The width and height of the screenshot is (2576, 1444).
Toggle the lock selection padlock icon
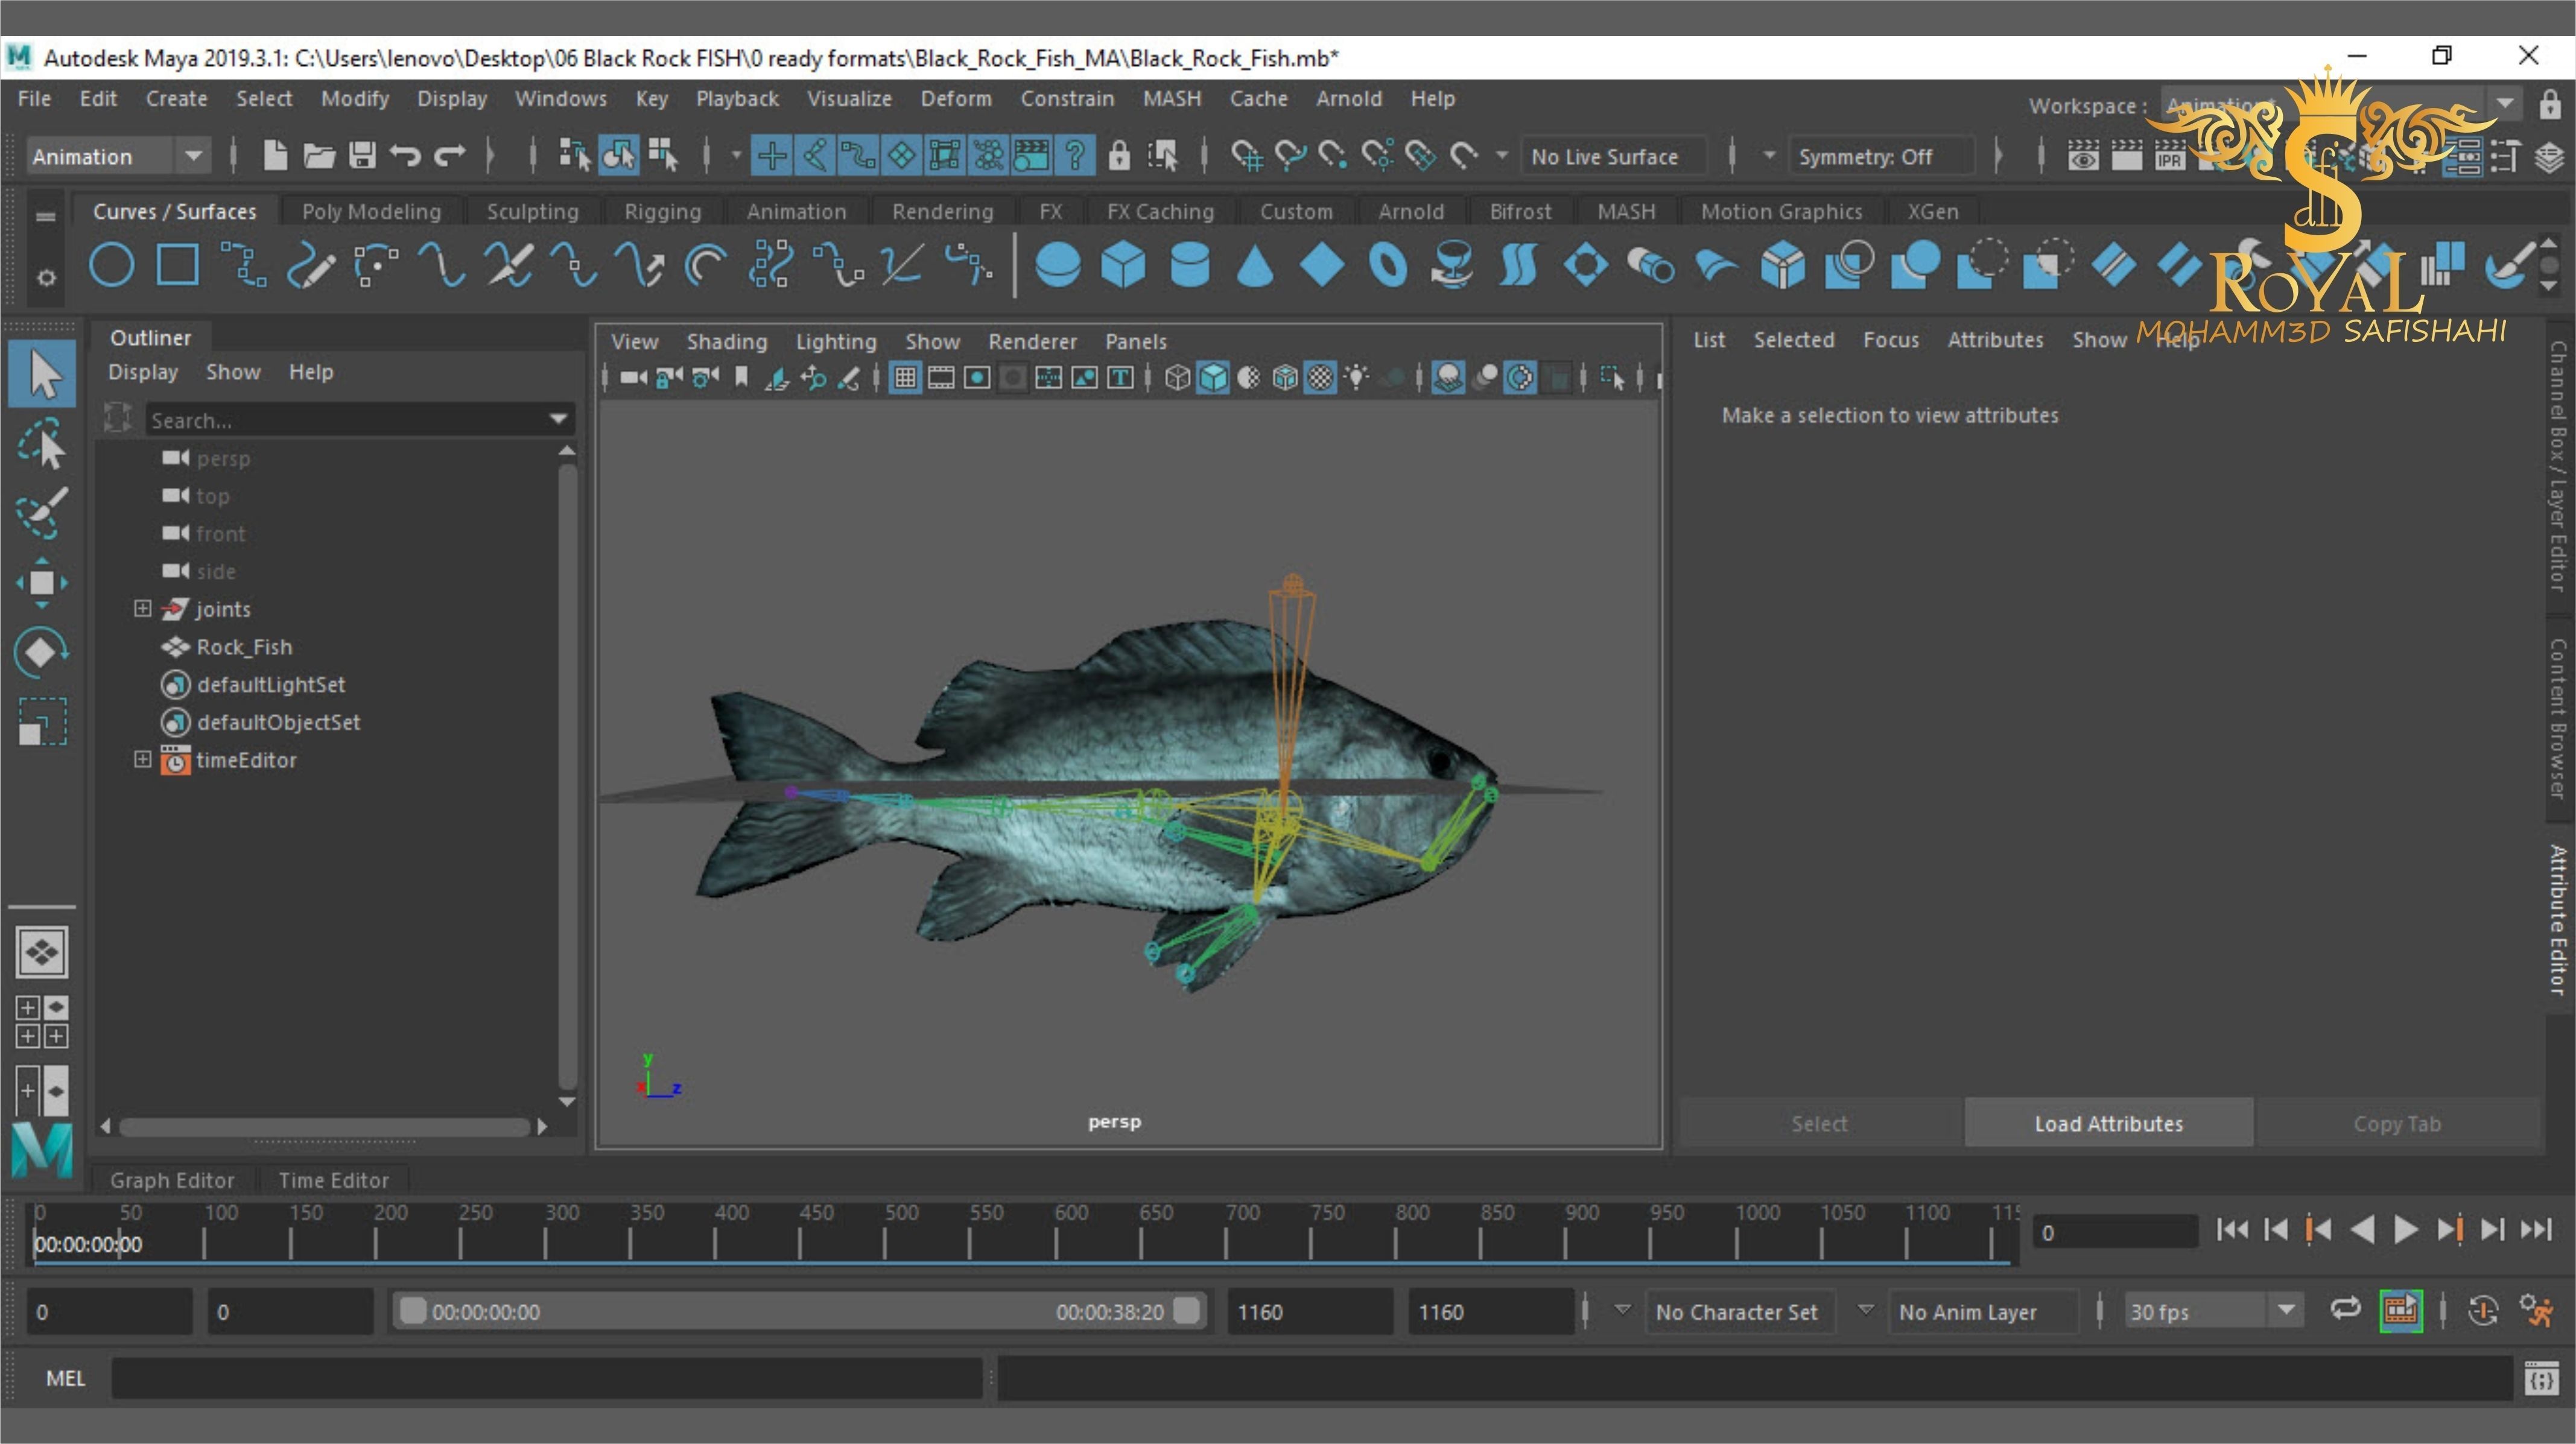coord(1119,156)
